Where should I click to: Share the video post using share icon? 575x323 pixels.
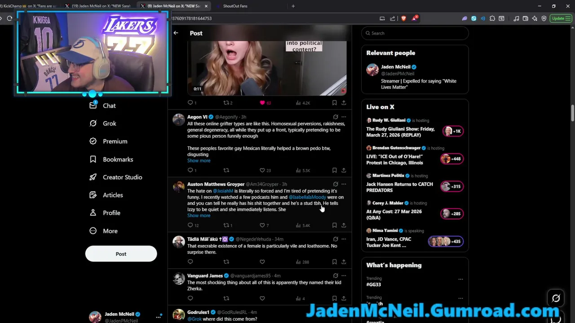click(344, 103)
